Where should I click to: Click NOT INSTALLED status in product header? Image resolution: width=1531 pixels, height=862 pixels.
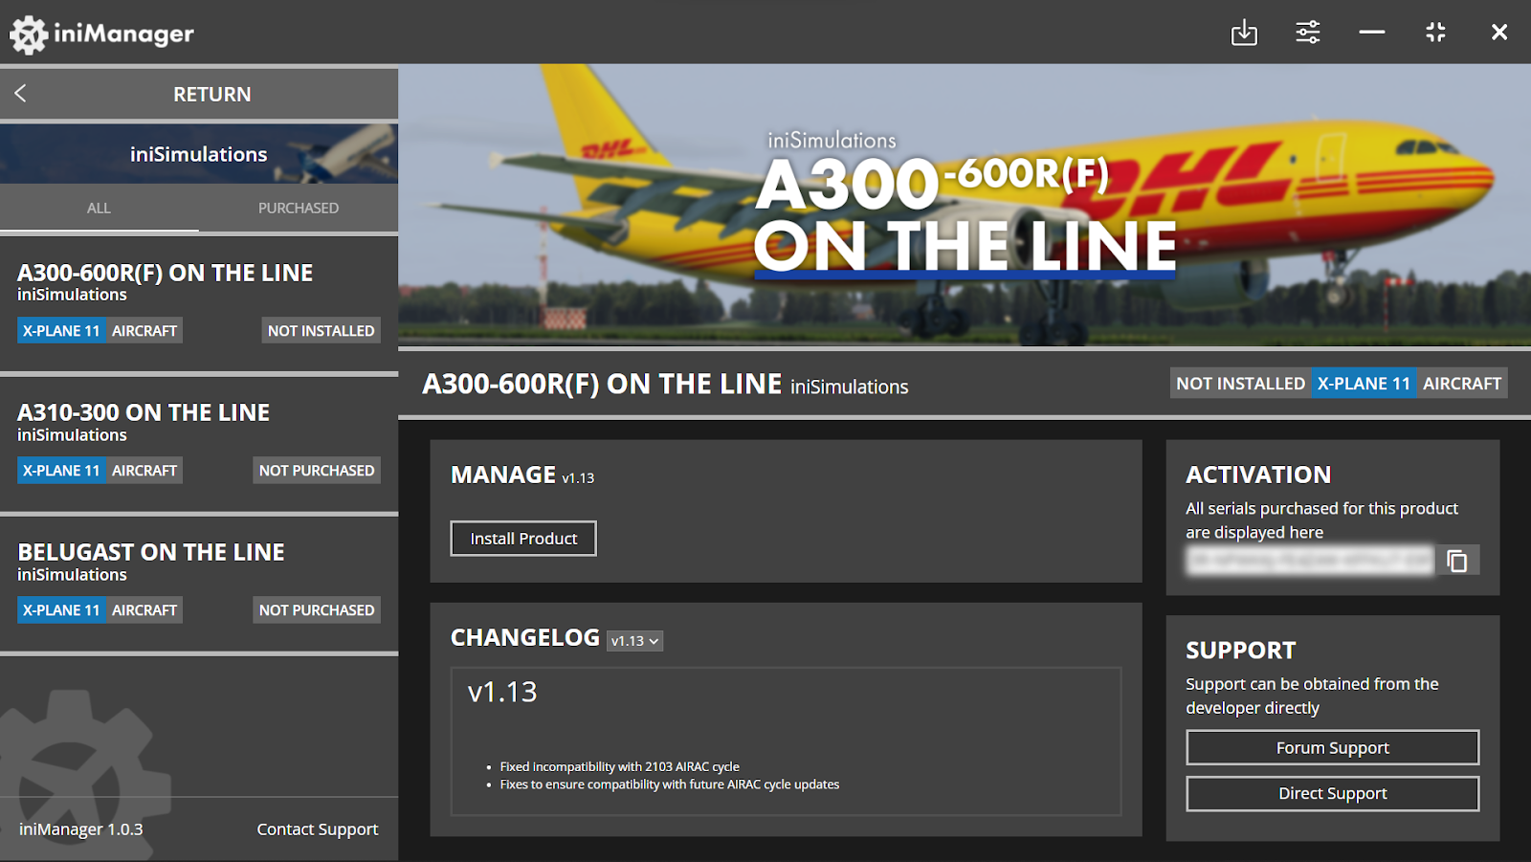[x=1241, y=384]
